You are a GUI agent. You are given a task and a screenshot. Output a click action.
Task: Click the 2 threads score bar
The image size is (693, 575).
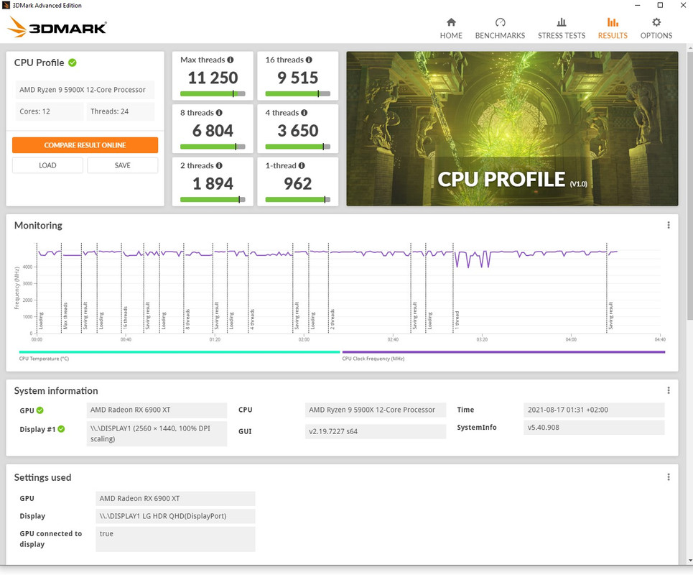point(213,200)
